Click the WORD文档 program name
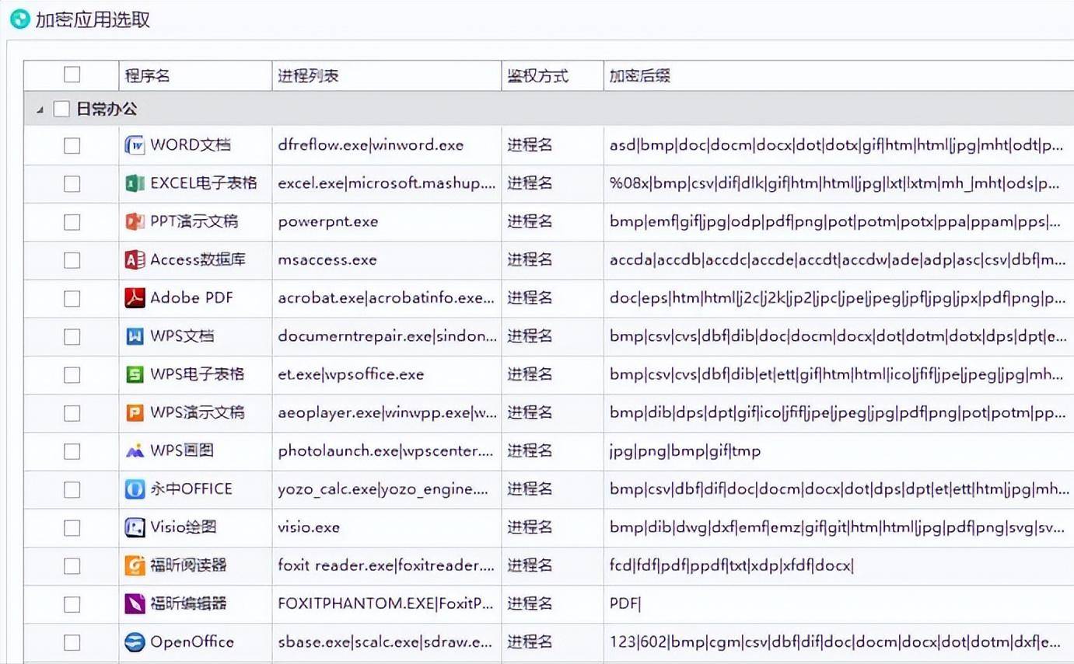Image resolution: width=1074 pixels, height=664 pixels. coord(191,145)
